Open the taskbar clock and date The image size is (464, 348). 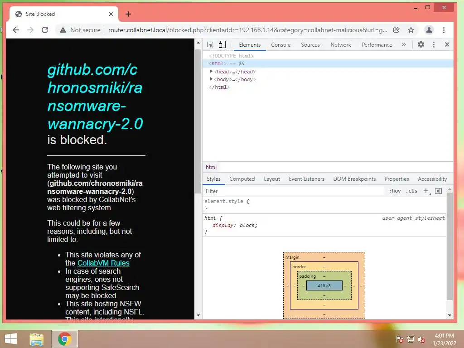click(x=444, y=339)
